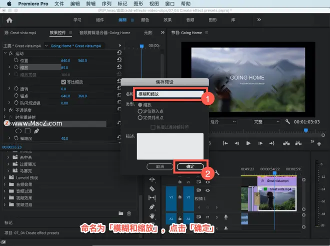Toggle the V1 track lock

pos(180,196)
